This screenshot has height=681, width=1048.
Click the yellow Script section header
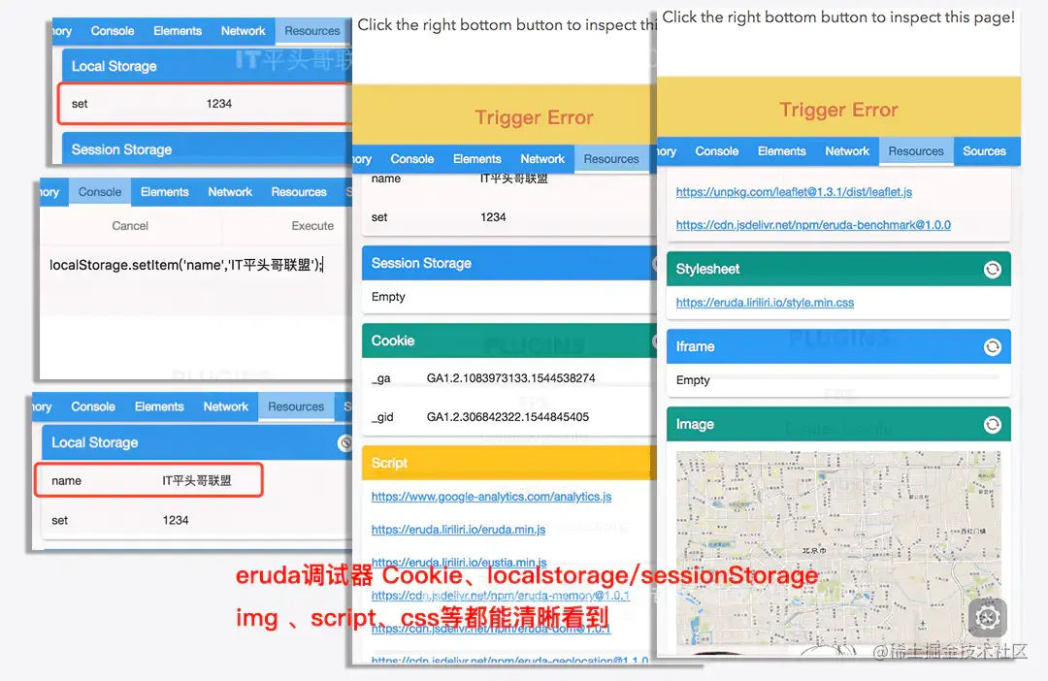pyautogui.click(x=509, y=463)
